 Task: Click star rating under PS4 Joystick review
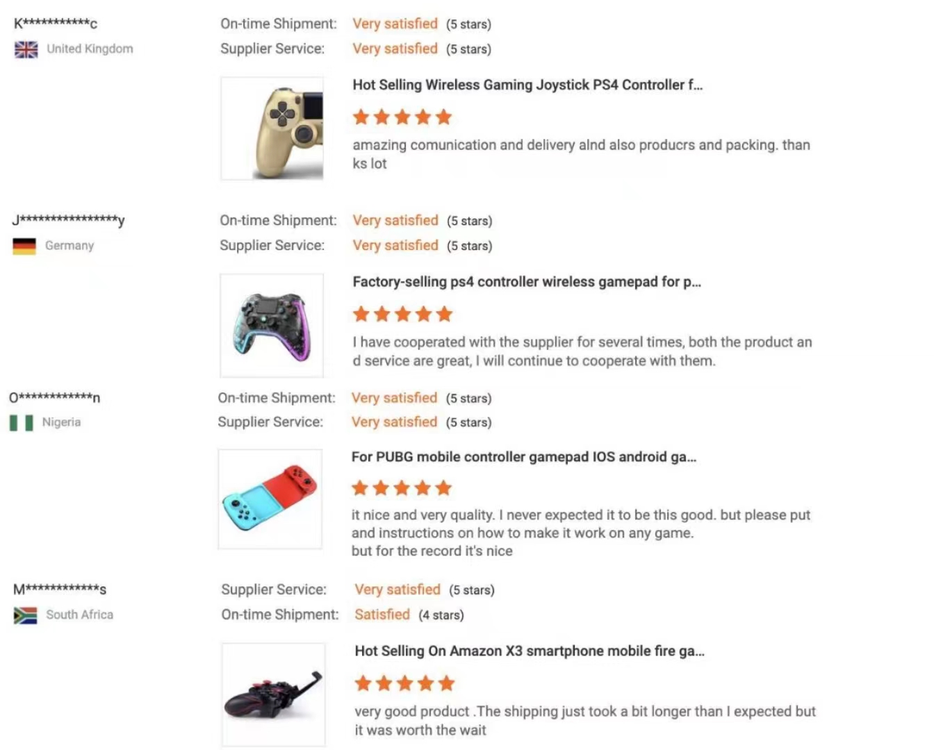coord(402,117)
